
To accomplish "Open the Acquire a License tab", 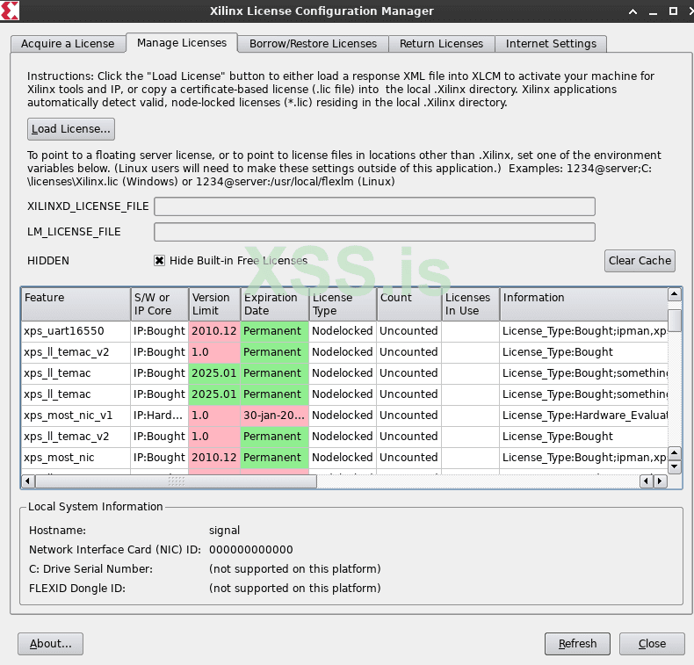I will tap(68, 44).
